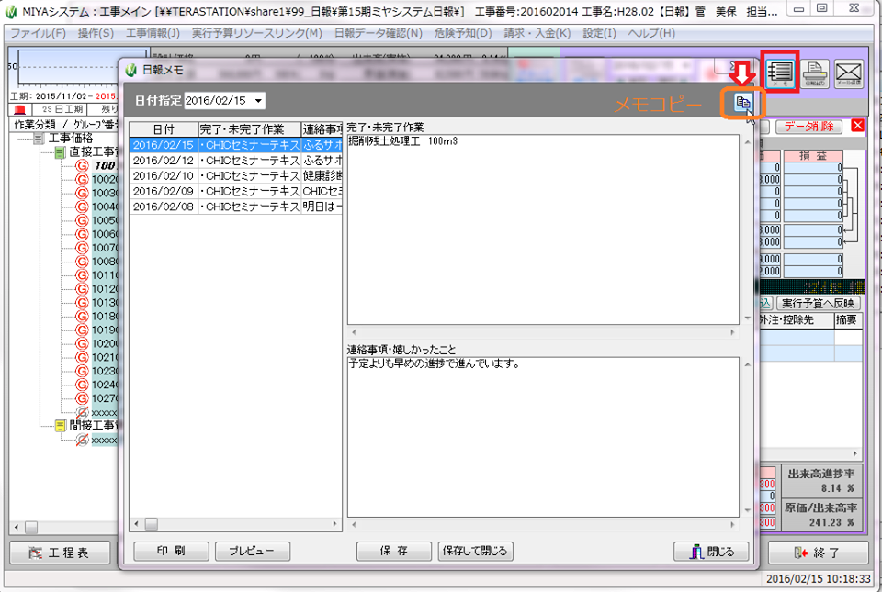The width and height of the screenshot is (882, 592).
Task: Open the ファイル(F) menu
Action: click(39, 33)
